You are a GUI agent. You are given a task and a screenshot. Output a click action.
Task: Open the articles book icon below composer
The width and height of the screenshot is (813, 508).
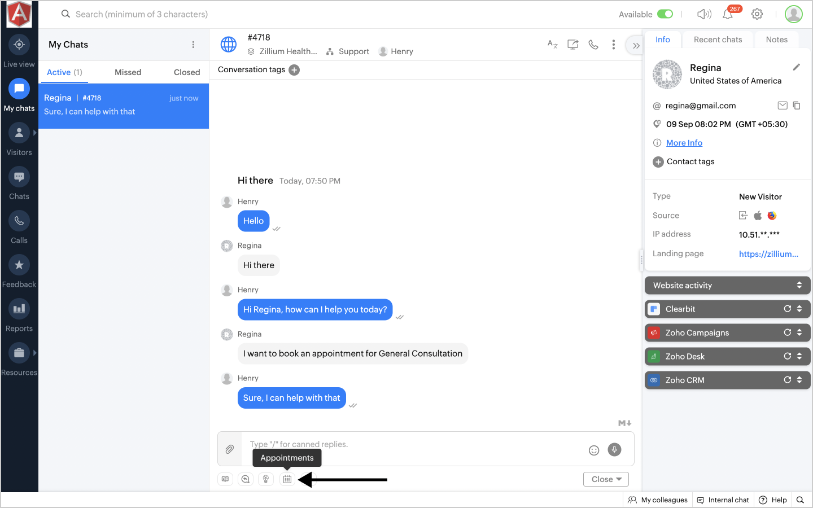[225, 479]
